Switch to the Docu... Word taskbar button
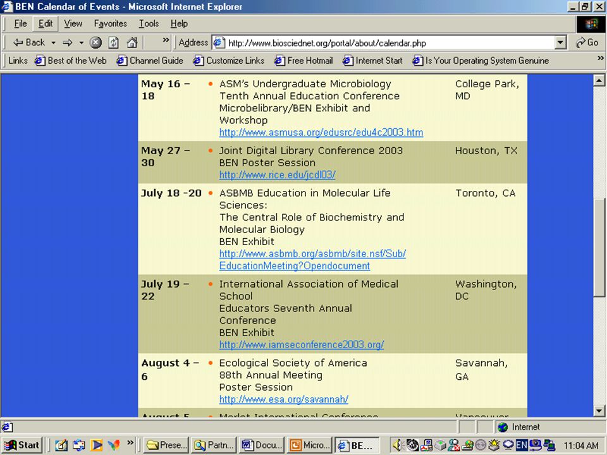The width and height of the screenshot is (607, 455). point(262,446)
